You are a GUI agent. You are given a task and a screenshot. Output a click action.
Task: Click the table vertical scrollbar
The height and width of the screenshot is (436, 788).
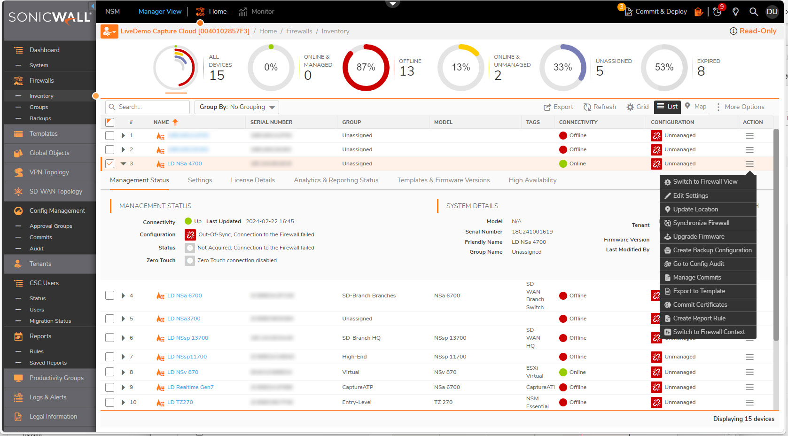pos(776,235)
